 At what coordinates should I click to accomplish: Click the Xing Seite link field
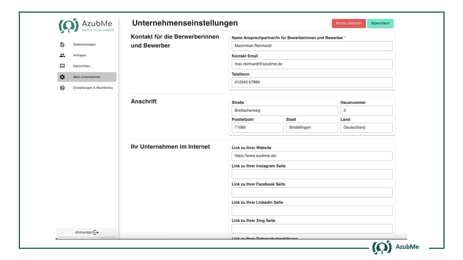pyautogui.click(x=312, y=229)
